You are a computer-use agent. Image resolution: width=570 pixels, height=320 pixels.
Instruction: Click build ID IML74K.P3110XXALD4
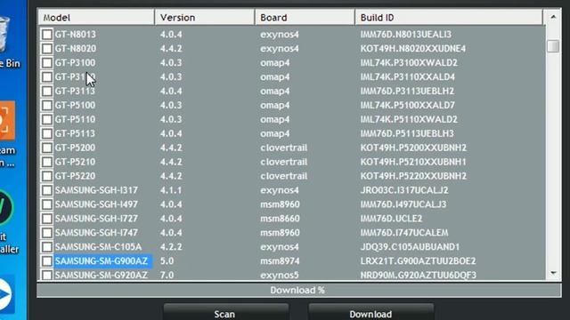(x=408, y=77)
